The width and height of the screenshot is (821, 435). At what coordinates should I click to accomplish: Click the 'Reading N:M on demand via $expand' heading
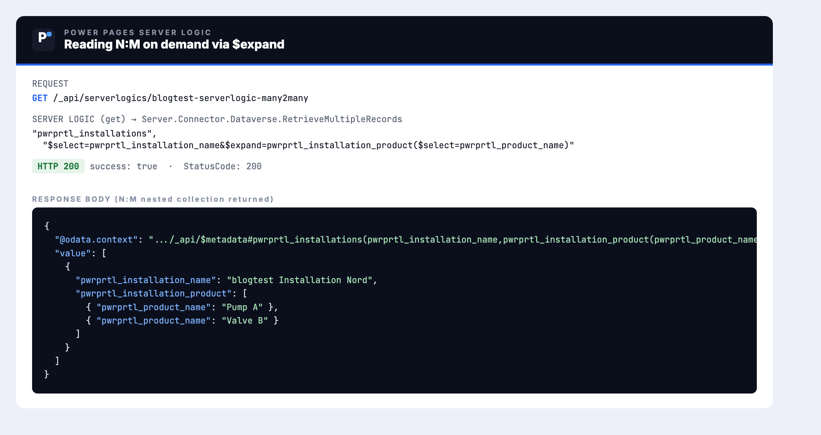tap(174, 45)
